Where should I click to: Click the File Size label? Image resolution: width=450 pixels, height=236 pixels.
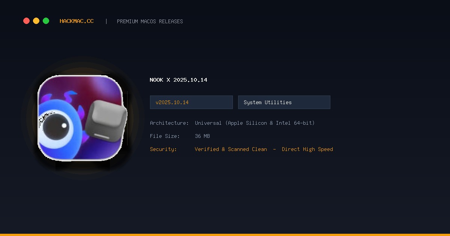[165, 136]
